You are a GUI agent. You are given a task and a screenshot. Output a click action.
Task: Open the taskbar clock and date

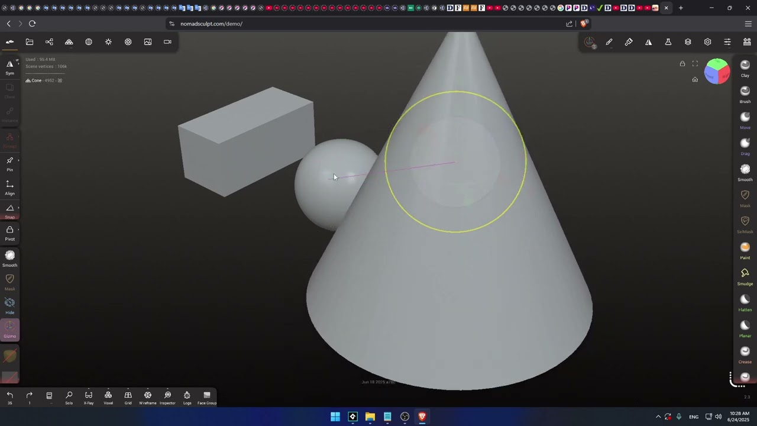coord(739,417)
